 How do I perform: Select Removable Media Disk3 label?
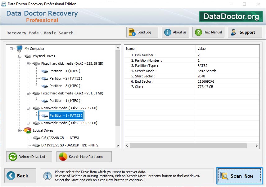(69, 123)
